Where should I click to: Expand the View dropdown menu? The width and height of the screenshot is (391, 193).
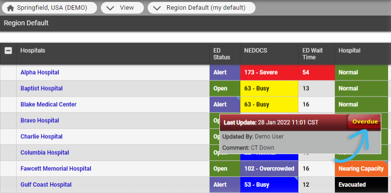122,8
